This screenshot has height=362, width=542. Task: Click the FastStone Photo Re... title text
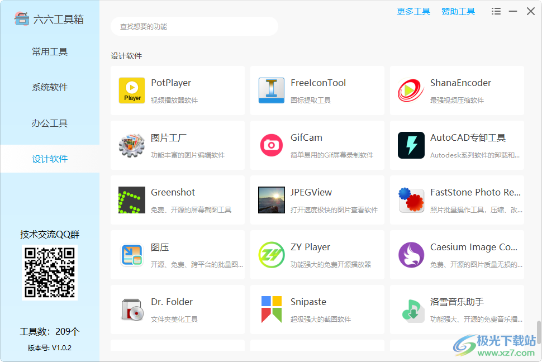pyautogui.click(x=476, y=192)
